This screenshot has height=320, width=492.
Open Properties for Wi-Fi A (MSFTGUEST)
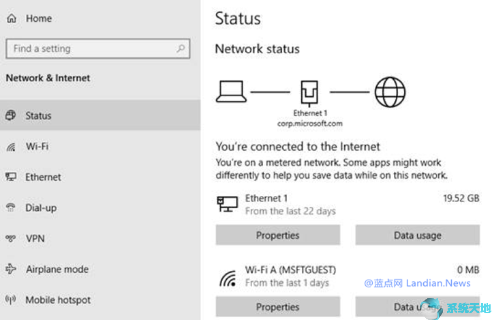[x=278, y=307]
